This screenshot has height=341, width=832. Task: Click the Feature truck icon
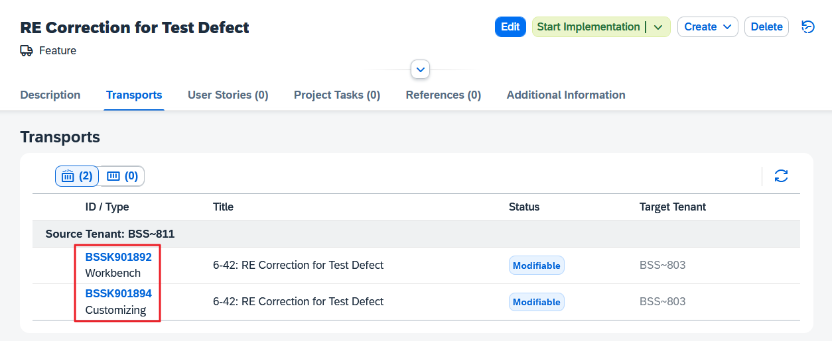(27, 51)
